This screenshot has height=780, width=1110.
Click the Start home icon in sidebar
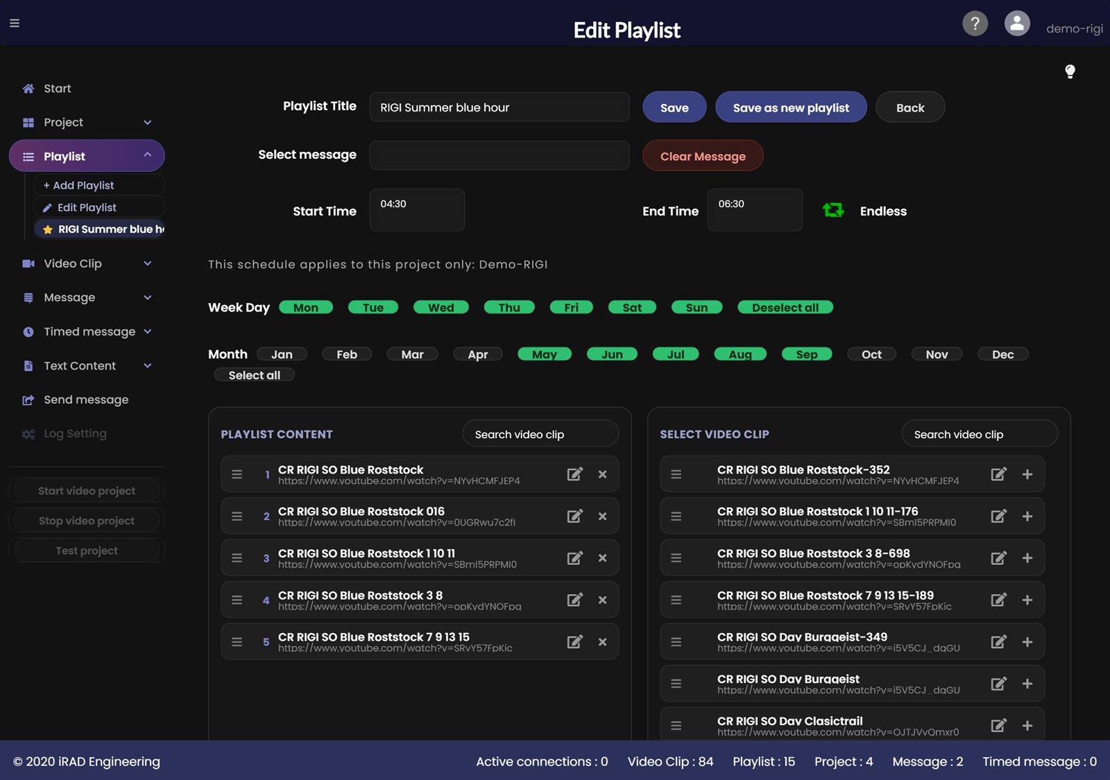(x=28, y=89)
